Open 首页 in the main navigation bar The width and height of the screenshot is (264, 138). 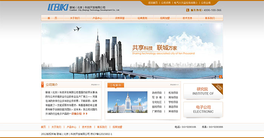[52, 18]
